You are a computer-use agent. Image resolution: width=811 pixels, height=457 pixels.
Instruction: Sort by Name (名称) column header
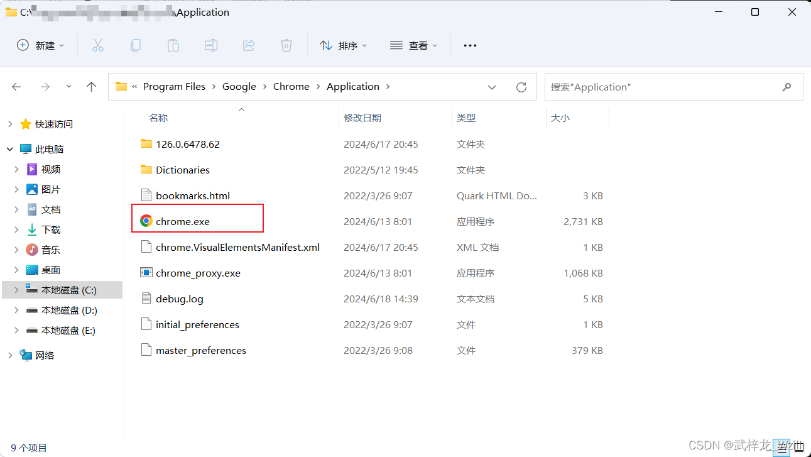(x=158, y=118)
